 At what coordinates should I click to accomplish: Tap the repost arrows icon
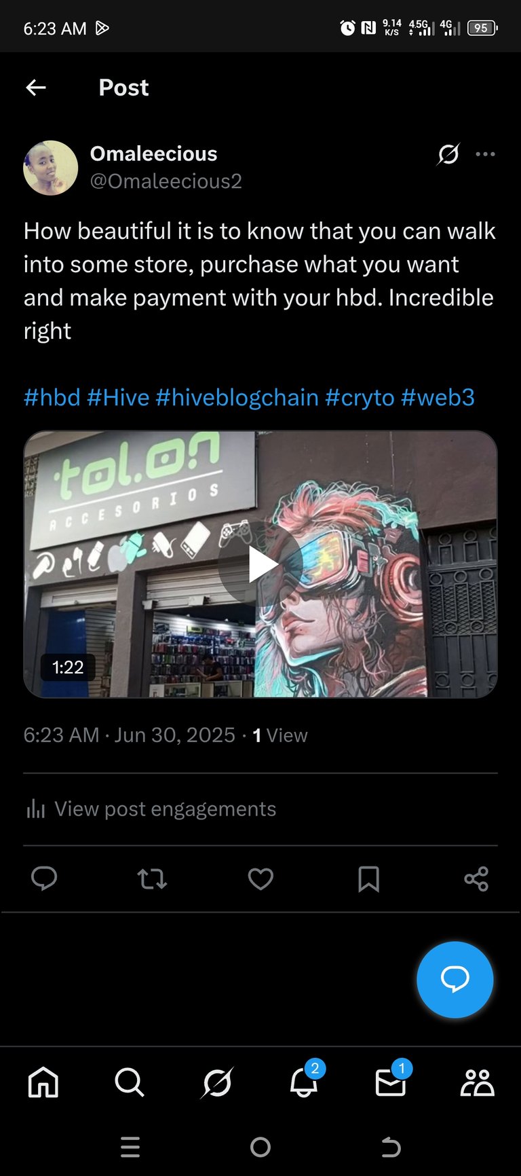pyautogui.click(x=152, y=879)
